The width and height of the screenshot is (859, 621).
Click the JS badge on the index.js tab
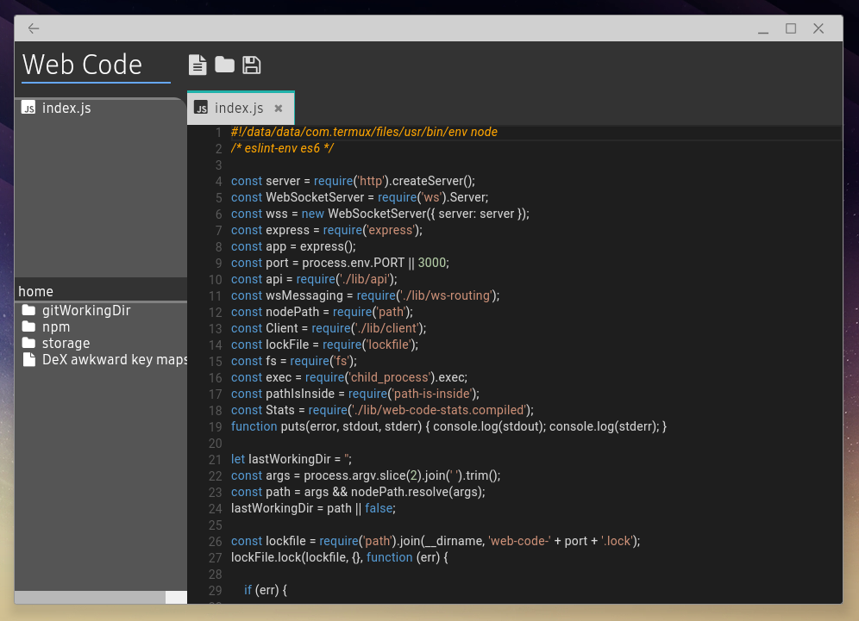pyautogui.click(x=199, y=108)
